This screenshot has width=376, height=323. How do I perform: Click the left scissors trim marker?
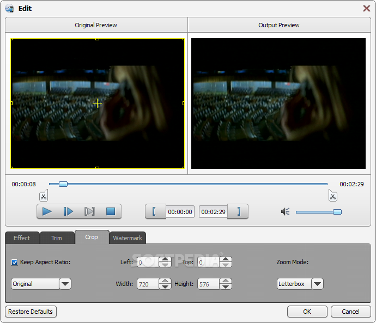pos(44,196)
